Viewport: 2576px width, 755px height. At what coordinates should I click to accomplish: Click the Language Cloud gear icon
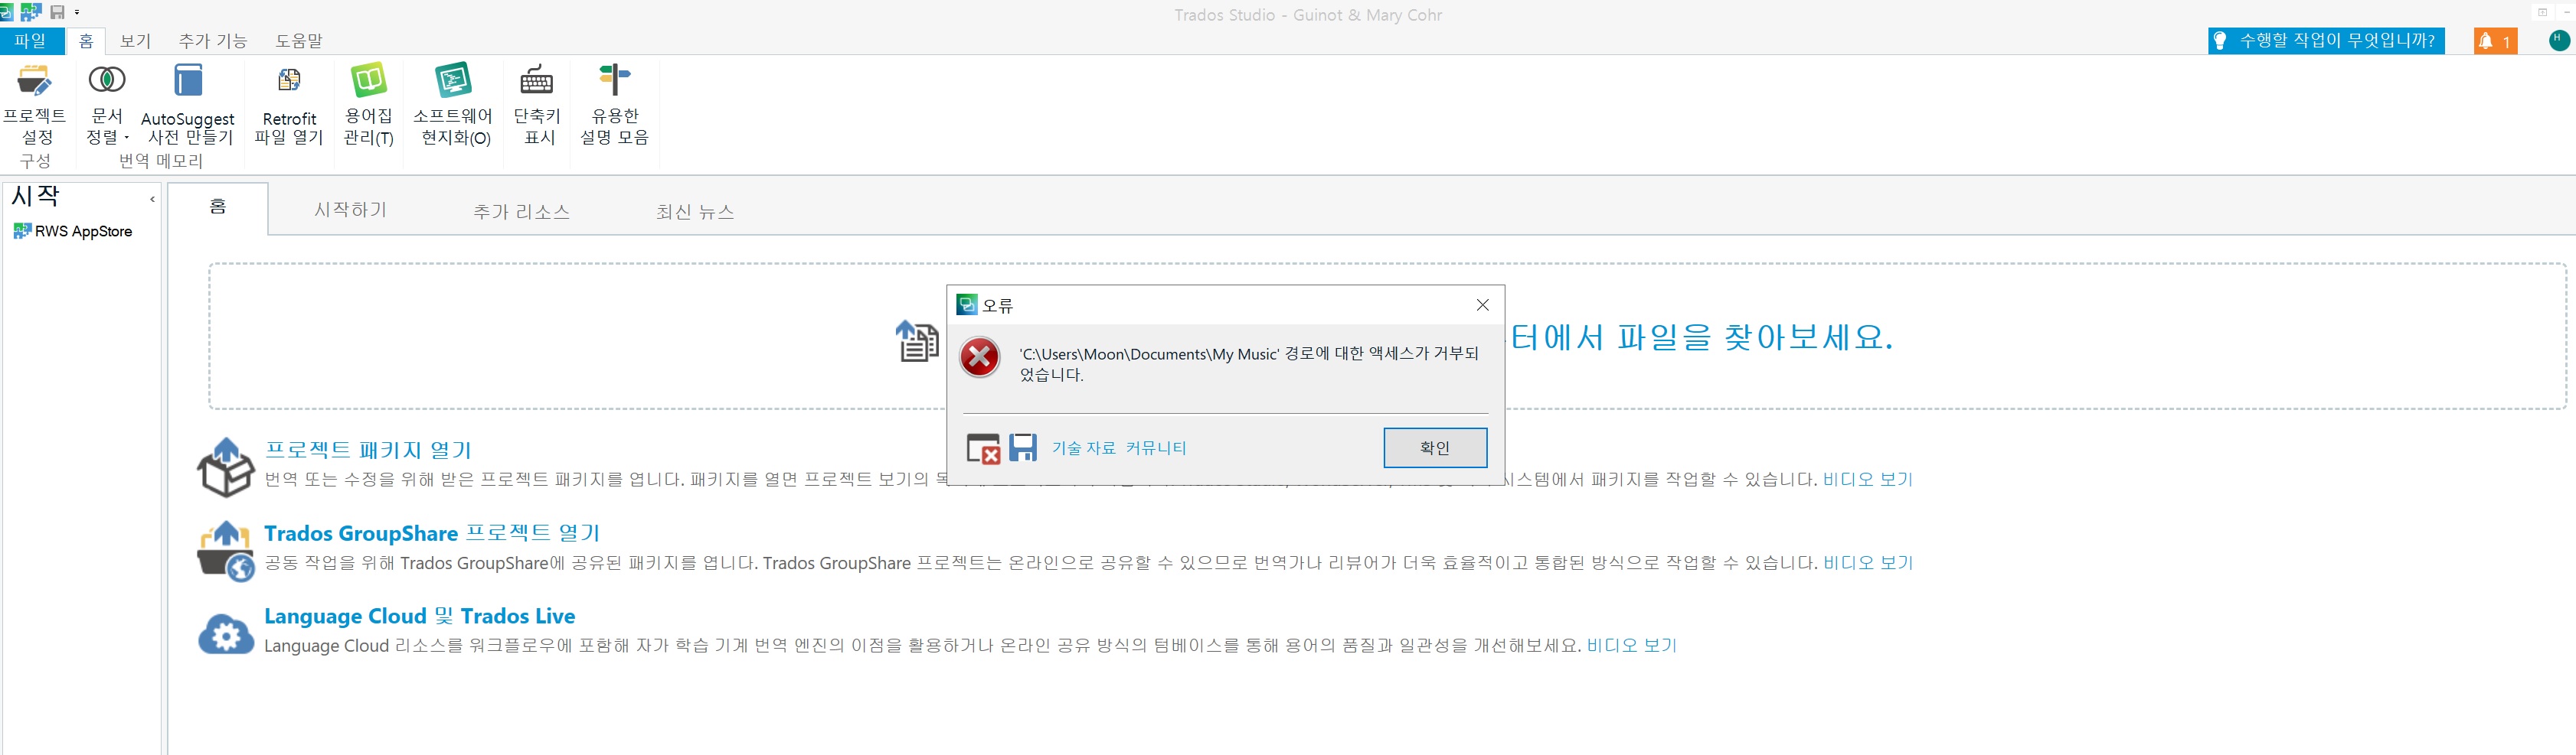(x=226, y=634)
